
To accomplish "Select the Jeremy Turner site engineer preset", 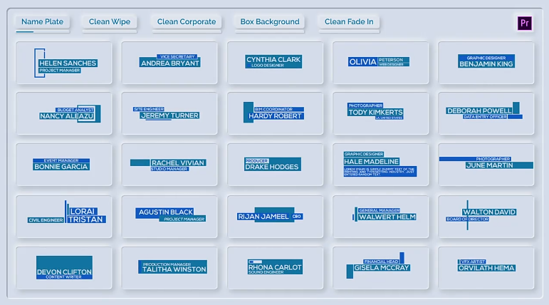I will tap(169, 113).
